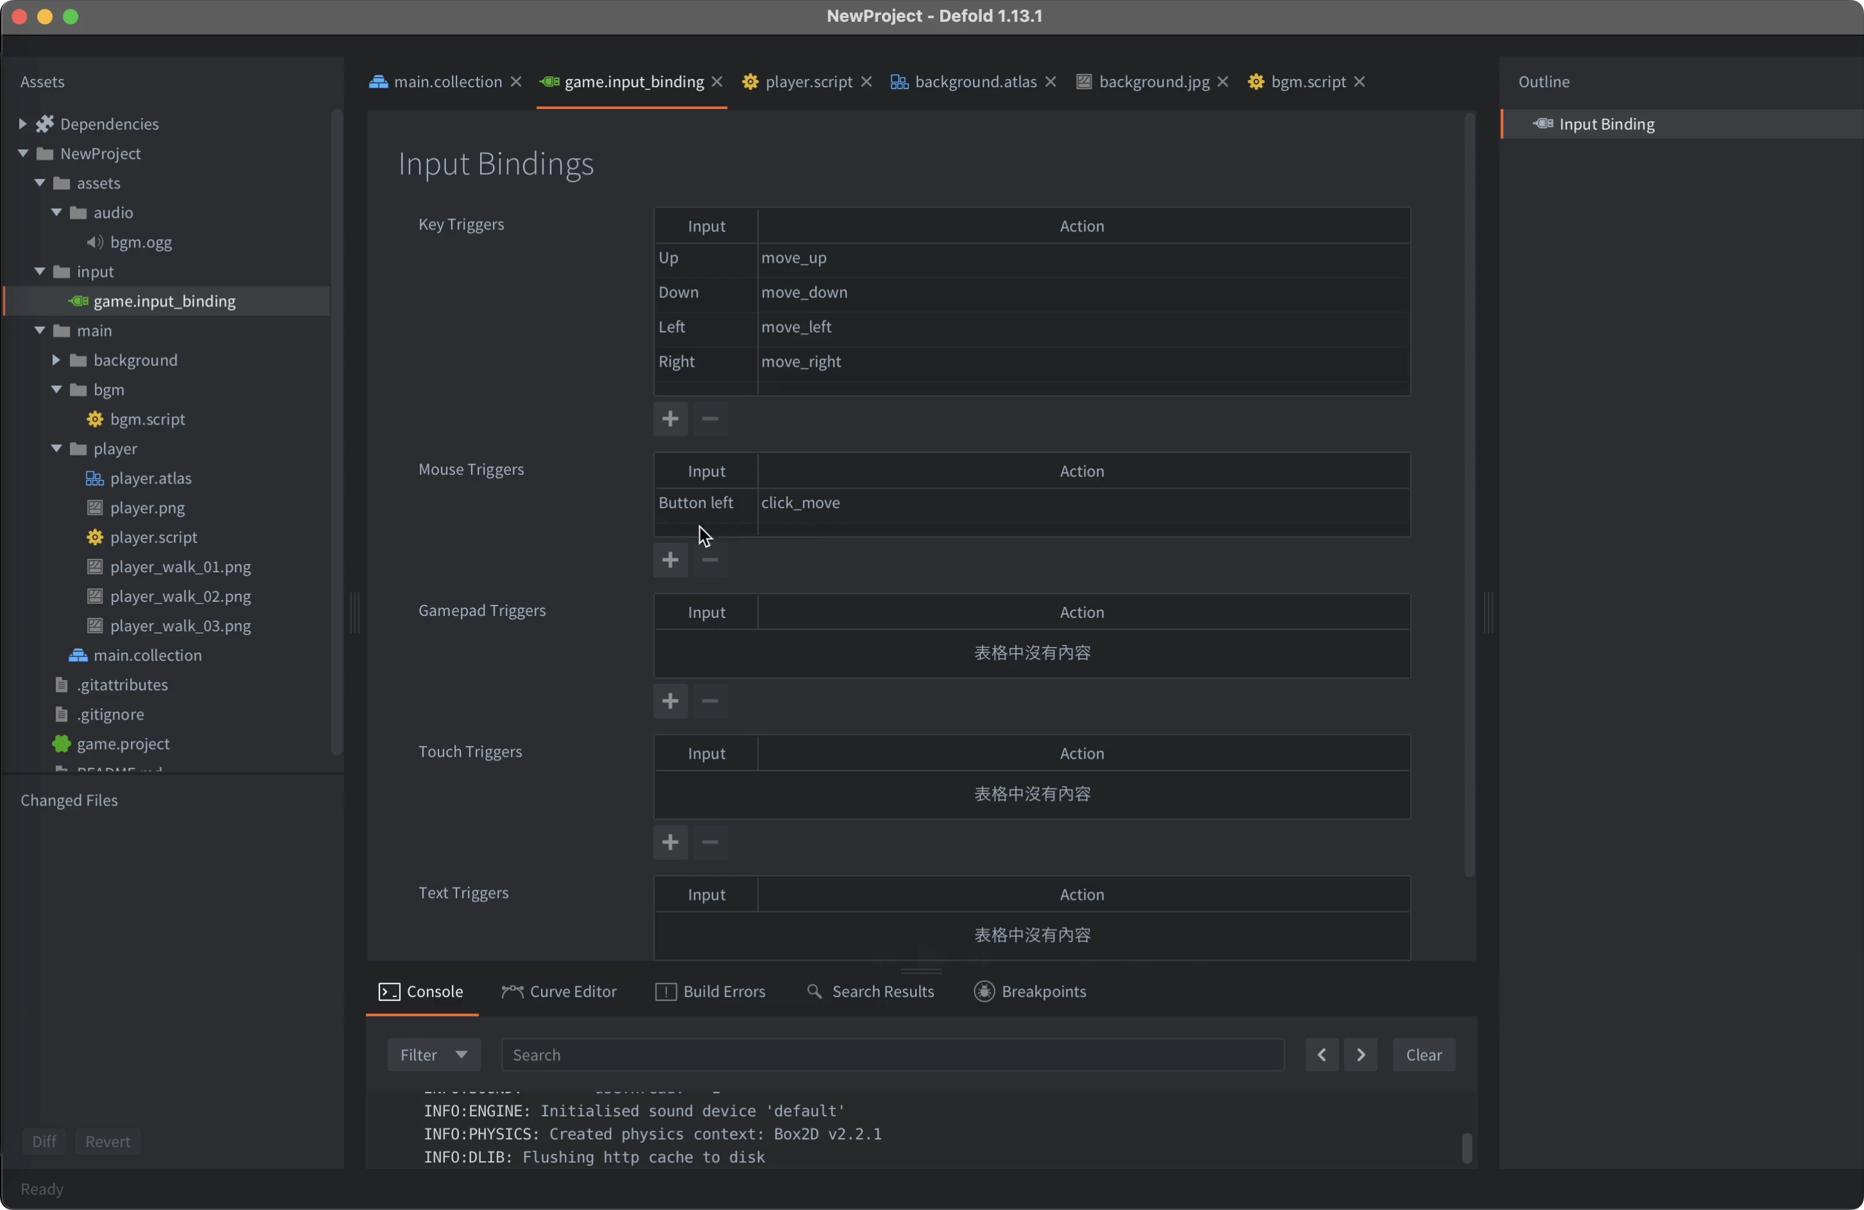Click the gear icon of bgm.script in Assets
The height and width of the screenshot is (1210, 1864).
tap(95, 419)
